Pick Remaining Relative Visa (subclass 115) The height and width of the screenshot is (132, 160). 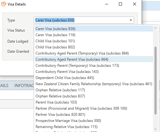tap(94, 127)
